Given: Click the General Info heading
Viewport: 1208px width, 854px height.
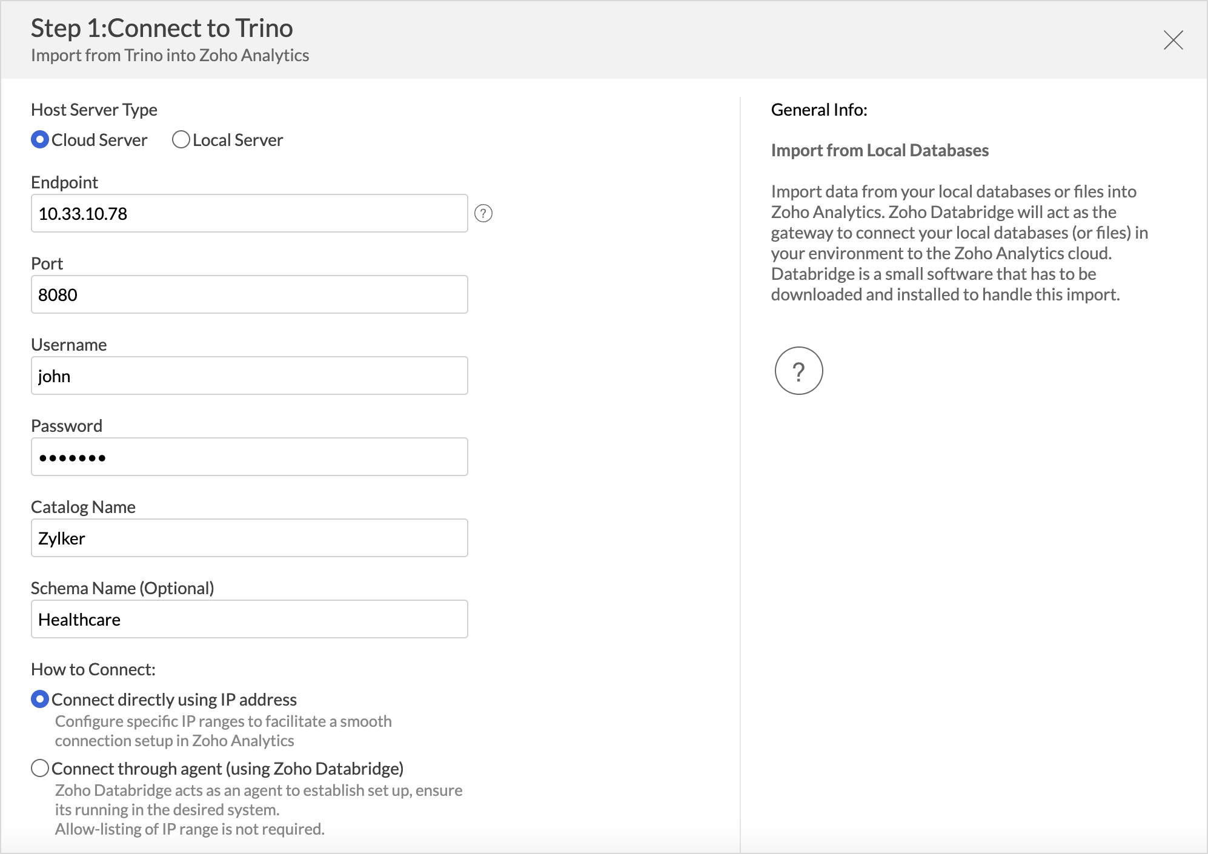Looking at the screenshot, I should (818, 110).
